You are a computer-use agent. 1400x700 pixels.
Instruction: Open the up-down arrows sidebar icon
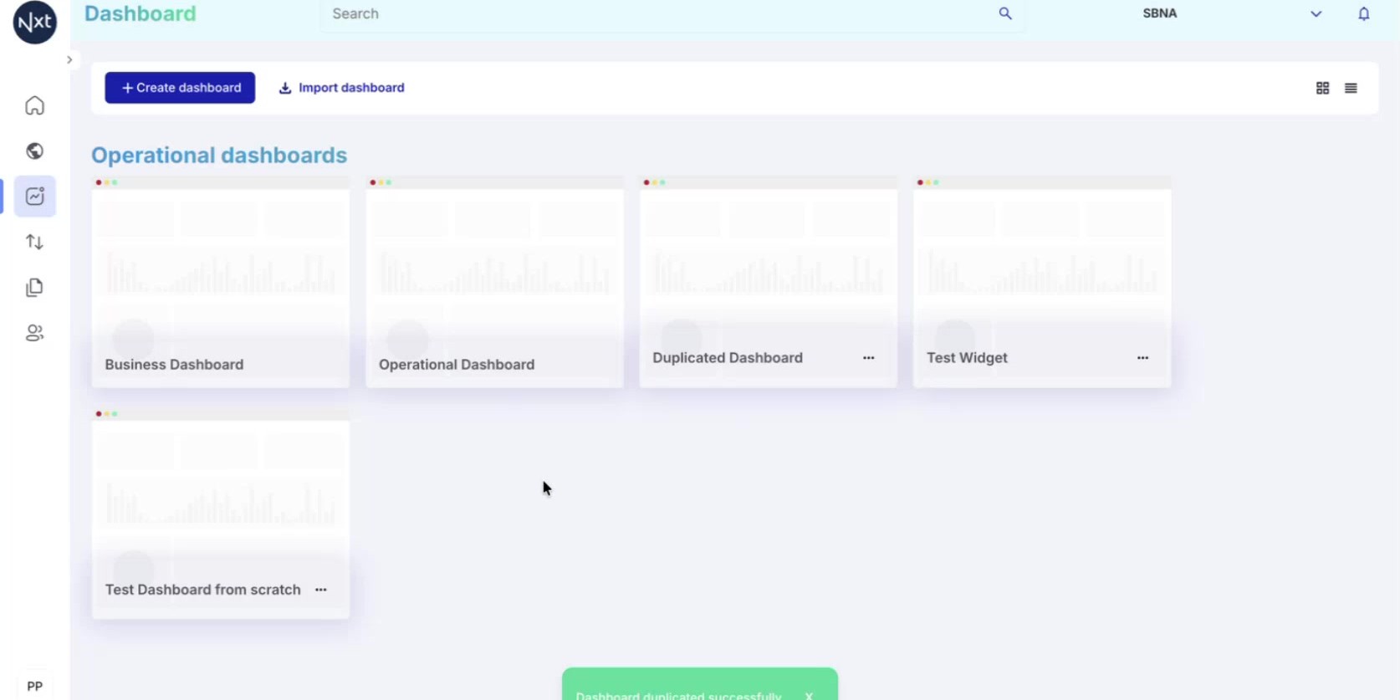point(35,242)
